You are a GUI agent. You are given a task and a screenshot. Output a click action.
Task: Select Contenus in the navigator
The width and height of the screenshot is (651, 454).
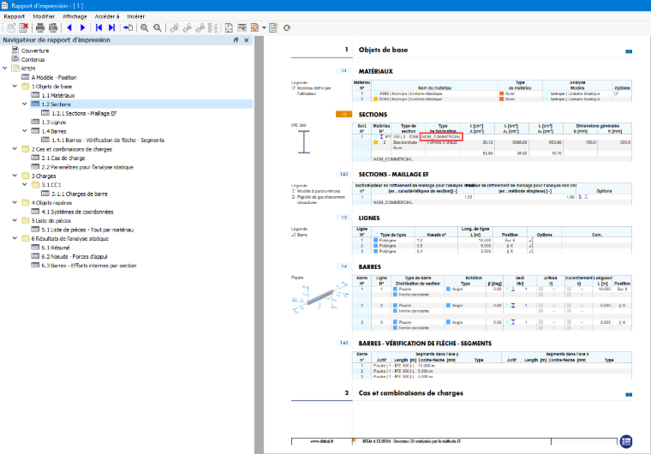click(x=33, y=59)
